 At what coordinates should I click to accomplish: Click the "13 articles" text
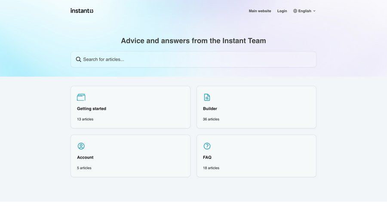point(85,119)
